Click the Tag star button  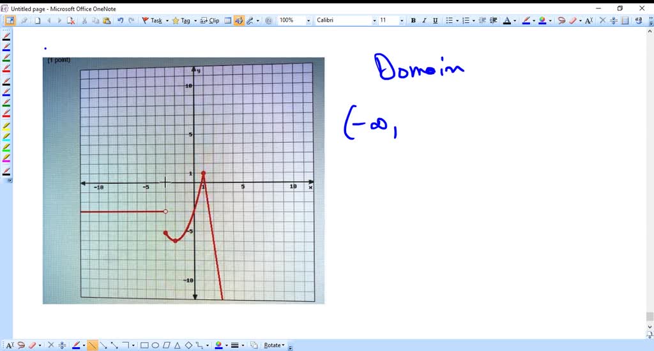pos(181,20)
